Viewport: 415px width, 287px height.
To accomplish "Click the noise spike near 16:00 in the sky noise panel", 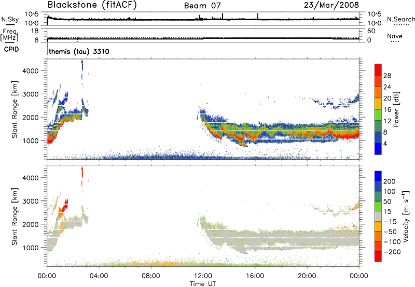I will (x=258, y=16).
